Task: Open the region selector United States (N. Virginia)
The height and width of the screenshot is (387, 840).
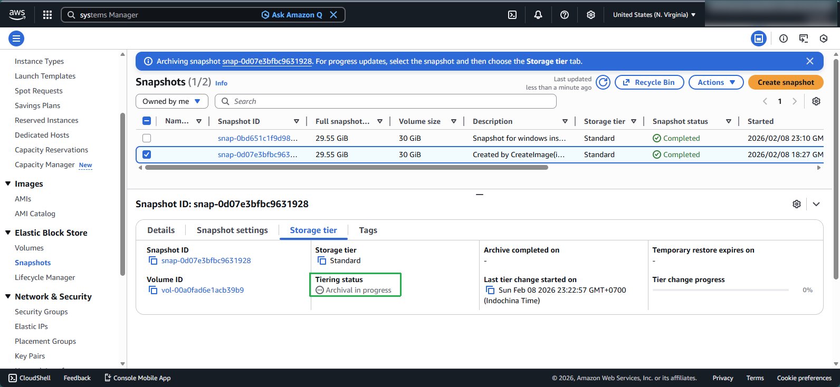Action: point(654,15)
